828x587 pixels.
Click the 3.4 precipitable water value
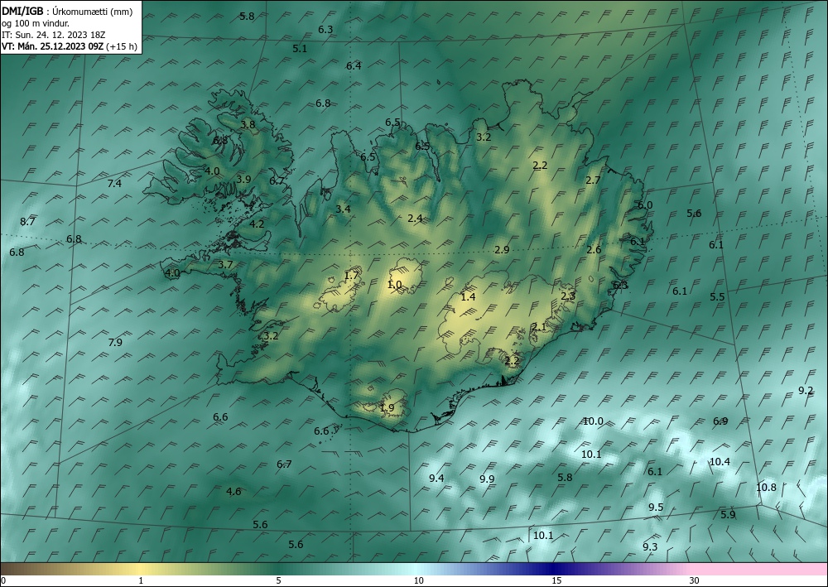344,209
